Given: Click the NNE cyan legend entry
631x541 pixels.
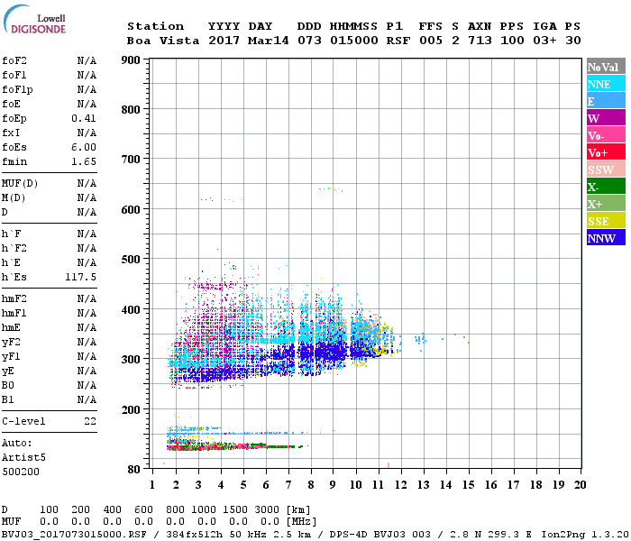Looking at the screenshot, I should 605,84.
